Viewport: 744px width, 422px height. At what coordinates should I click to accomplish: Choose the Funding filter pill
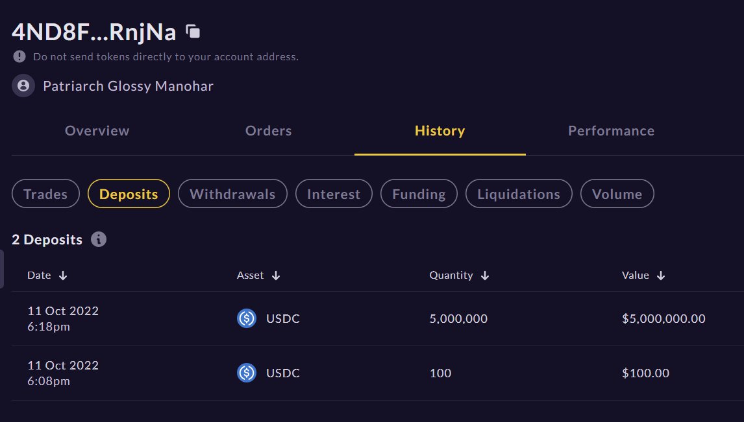pos(419,194)
